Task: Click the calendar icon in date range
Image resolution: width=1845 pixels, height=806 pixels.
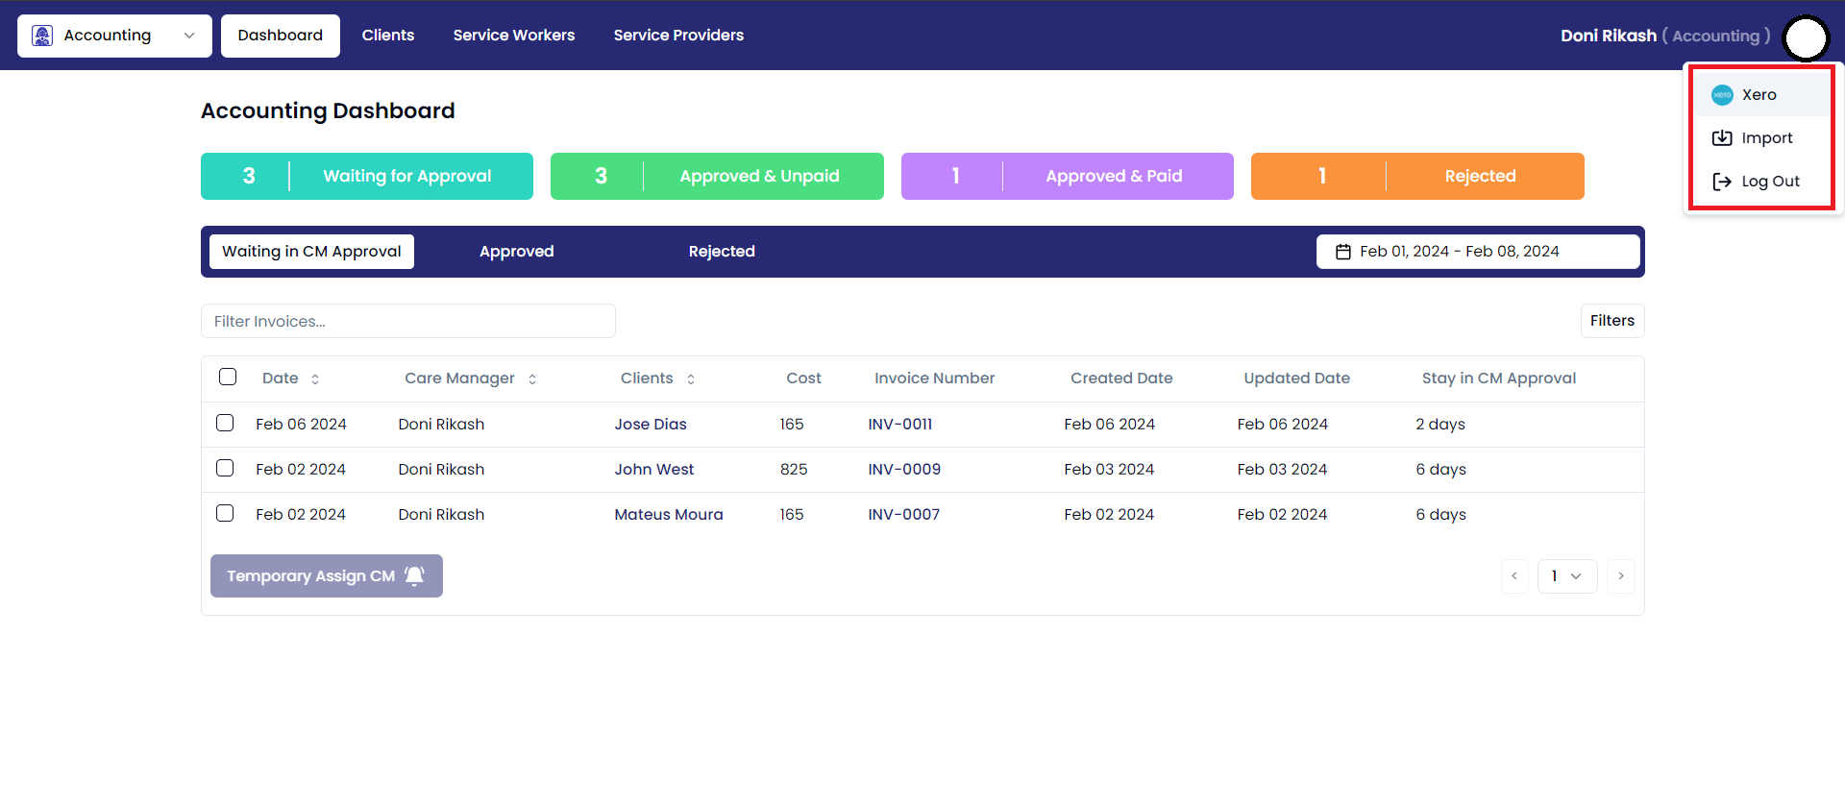Action: pyautogui.click(x=1342, y=252)
